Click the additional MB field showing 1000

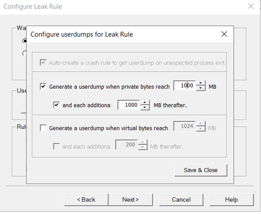pyautogui.click(x=128, y=105)
